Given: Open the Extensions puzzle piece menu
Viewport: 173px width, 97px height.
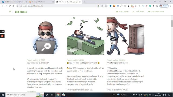Looking at the screenshot, I should click(x=154, y=6).
